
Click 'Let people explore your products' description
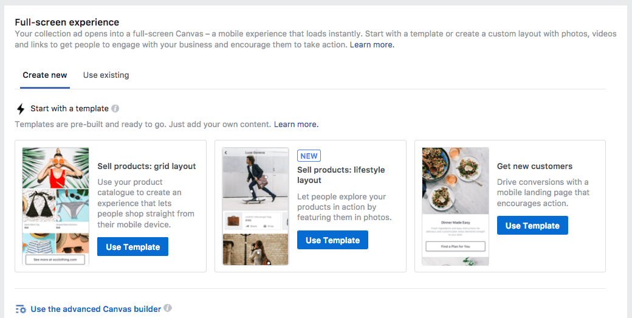click(x=345, y=207)
